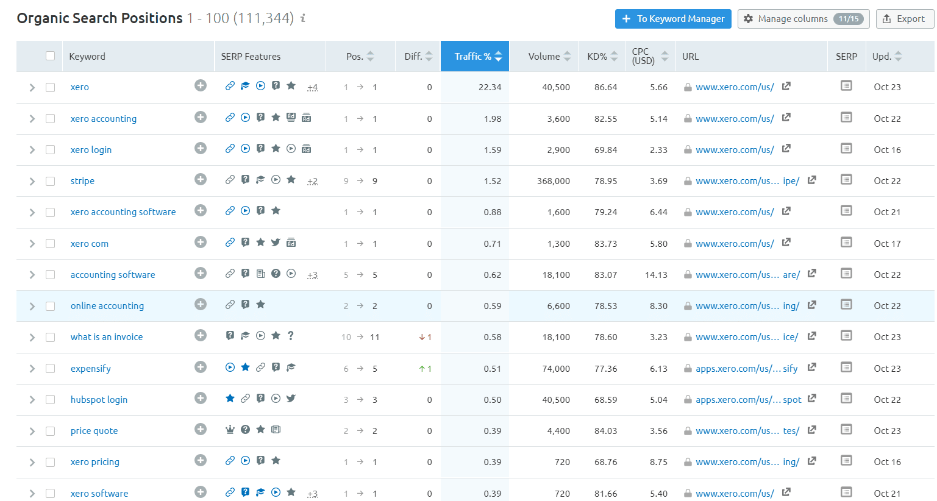View SERP snapshot for hubspot login row
The image size is (937, 501).
(846, 398)
